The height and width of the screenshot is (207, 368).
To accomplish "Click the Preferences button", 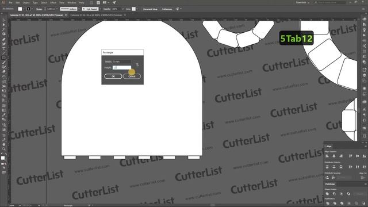I will (167, 9).
